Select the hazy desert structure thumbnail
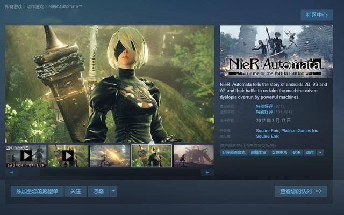344x215 pixels. [193, 156]
